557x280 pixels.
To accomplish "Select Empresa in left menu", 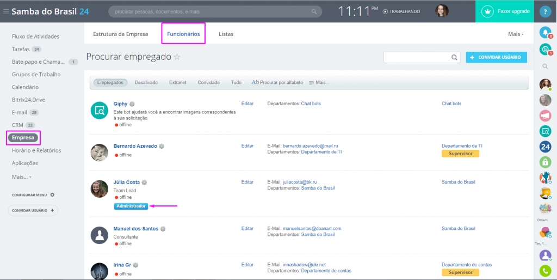I will coord(23,138).
